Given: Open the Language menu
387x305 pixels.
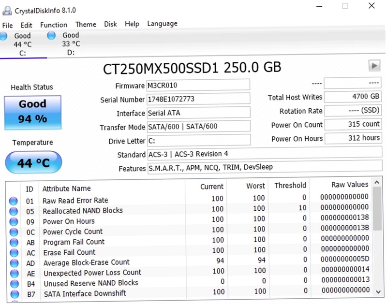Looking at the screenshot, I should 162,23.
